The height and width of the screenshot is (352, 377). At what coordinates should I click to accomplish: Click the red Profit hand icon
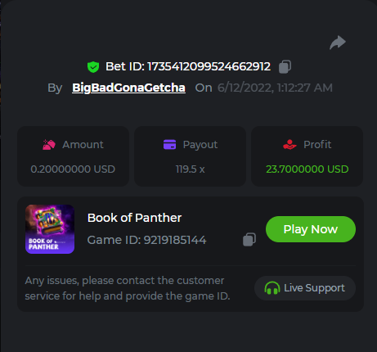click(289, 145)
